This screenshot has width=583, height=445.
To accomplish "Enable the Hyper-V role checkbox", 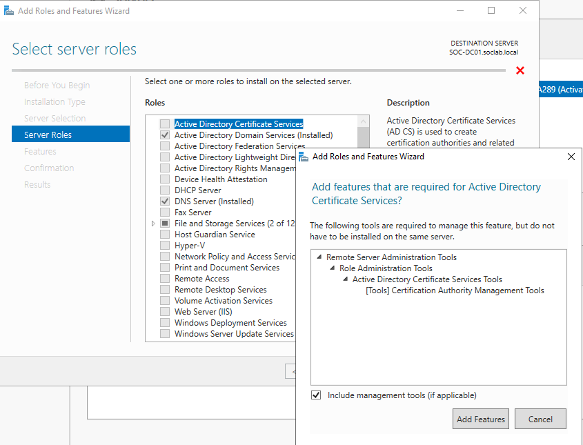I will pyautogui.click(x=165, y=246).
